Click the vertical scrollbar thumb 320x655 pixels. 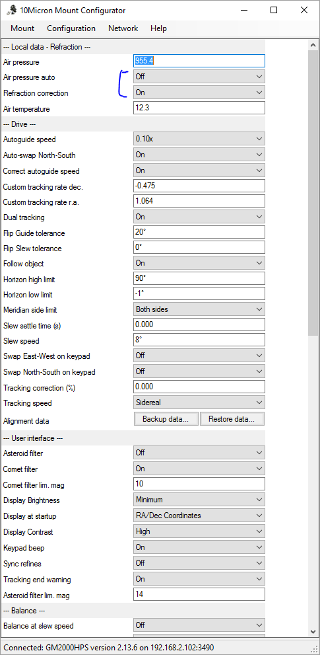[x=313, y=192]
